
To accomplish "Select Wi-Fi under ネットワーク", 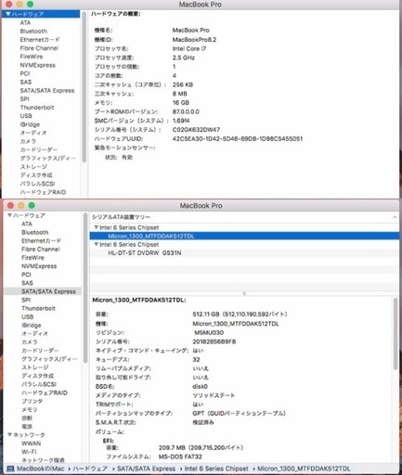I will (x=29, y=452).
